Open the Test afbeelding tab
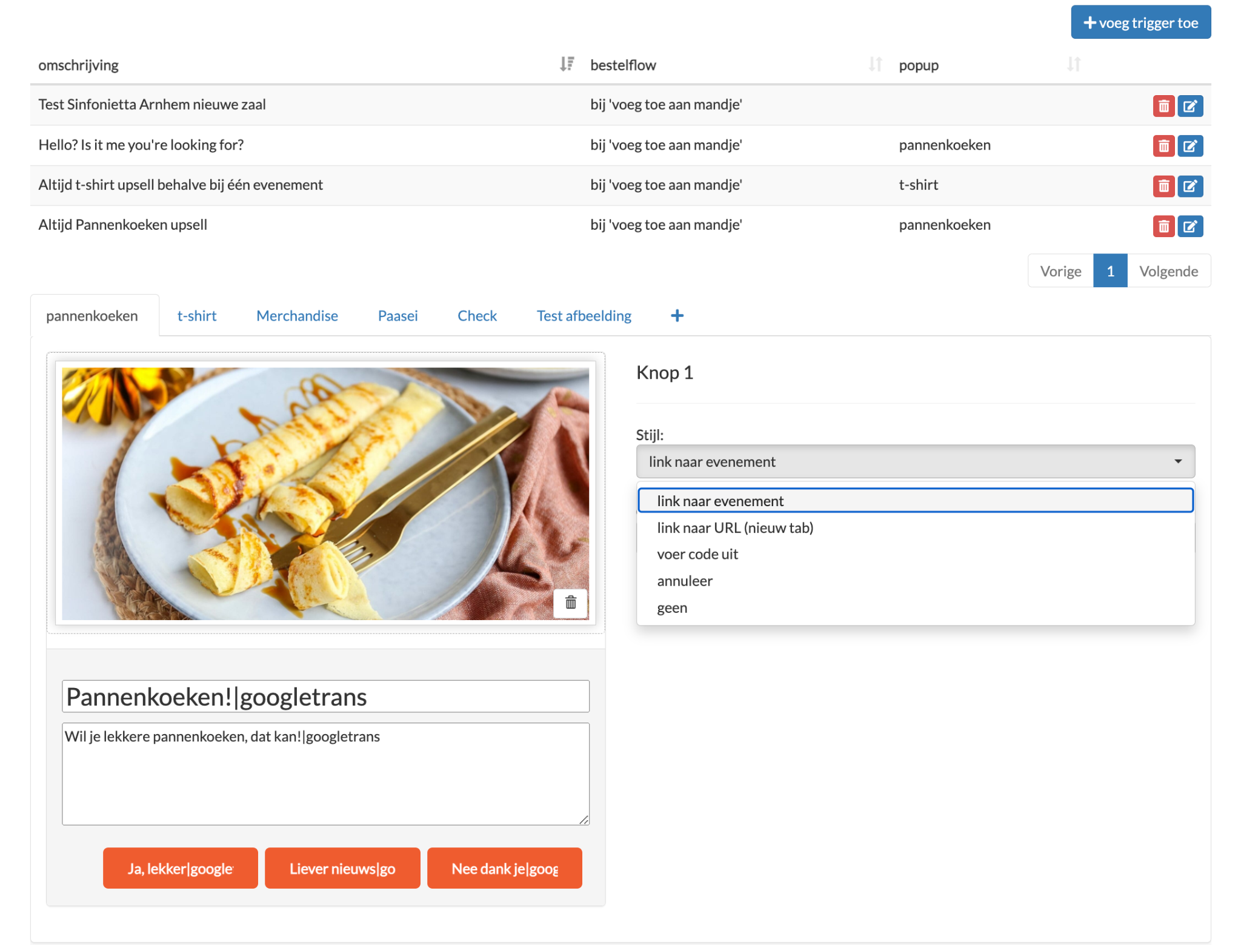 coord(584,316)
